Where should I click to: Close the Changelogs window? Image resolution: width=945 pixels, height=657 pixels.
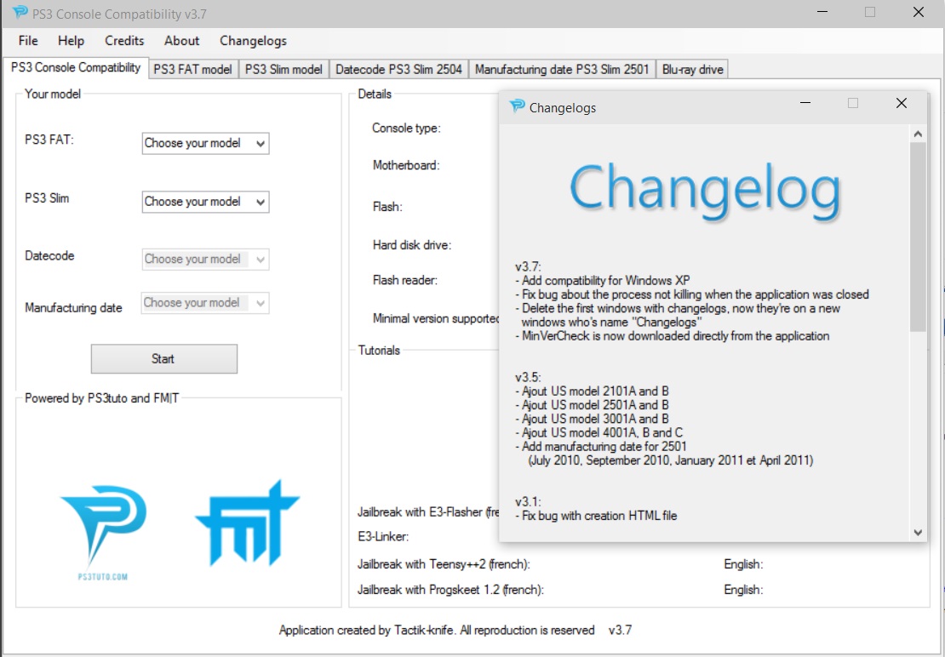pos(901,104)
